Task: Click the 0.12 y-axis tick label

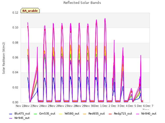Action: [15, 13]
